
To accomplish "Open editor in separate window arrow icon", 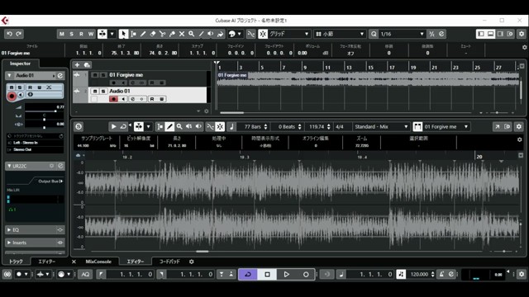I will 498,126.
